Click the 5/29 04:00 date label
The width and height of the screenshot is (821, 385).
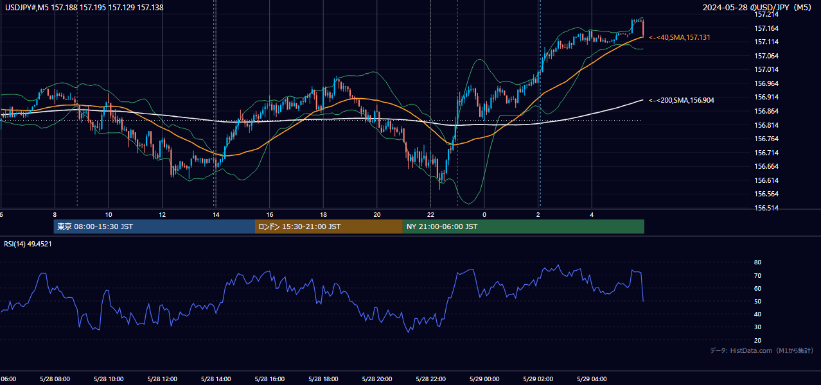coord(592,379)
